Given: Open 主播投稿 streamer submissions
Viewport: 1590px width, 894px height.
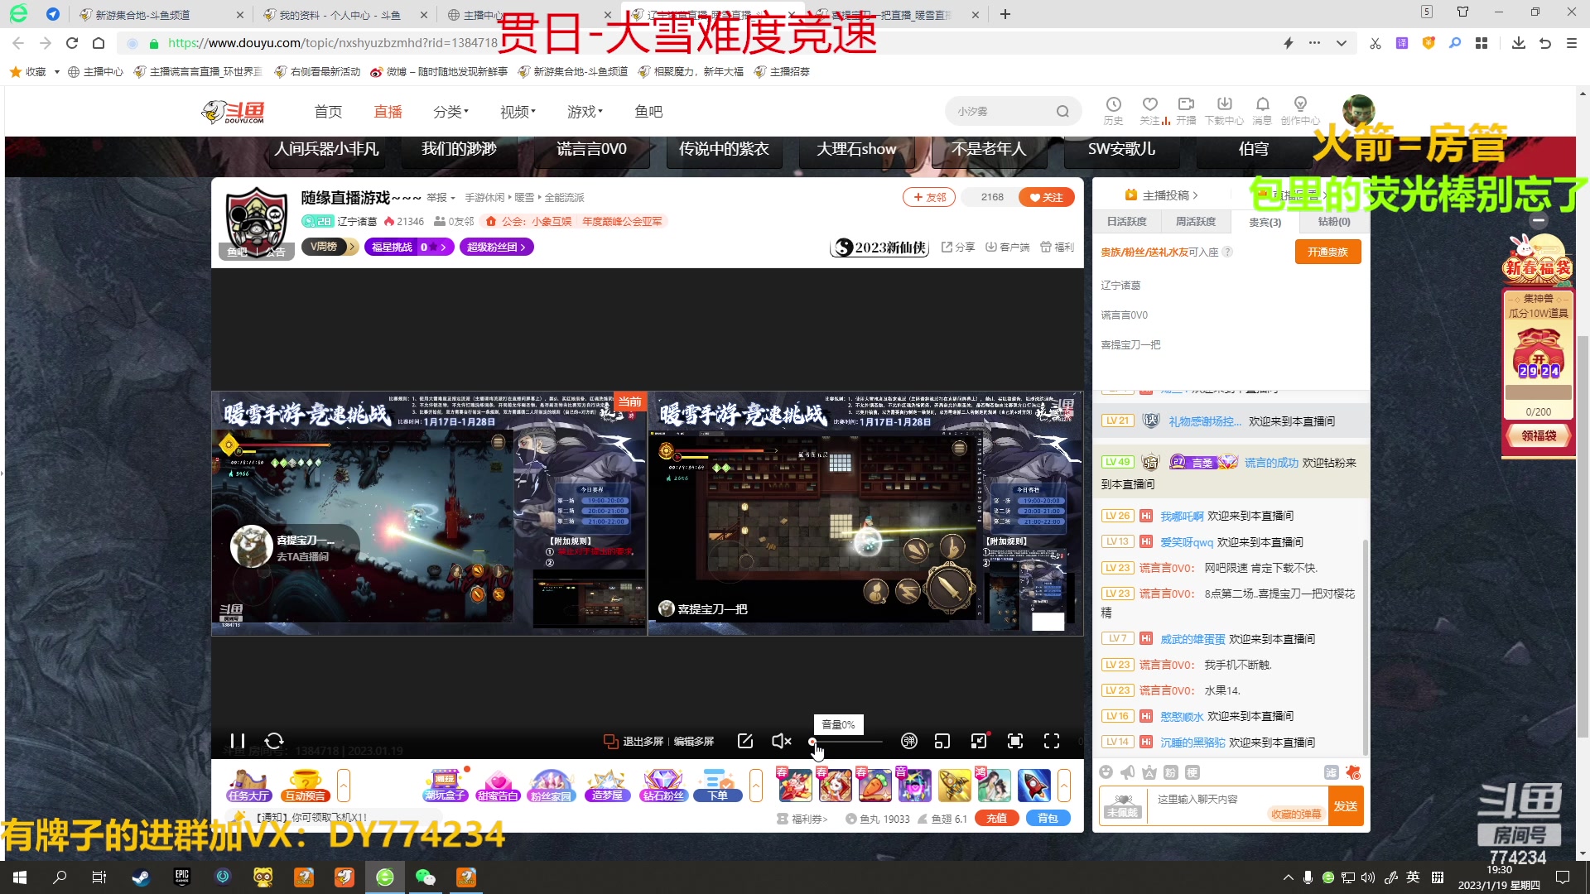Looking at the screenshot, I should 1162,195.
